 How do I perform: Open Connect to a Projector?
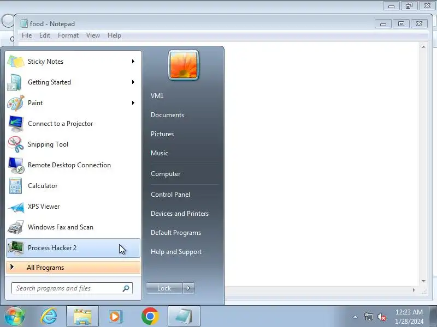click(73, 124)
